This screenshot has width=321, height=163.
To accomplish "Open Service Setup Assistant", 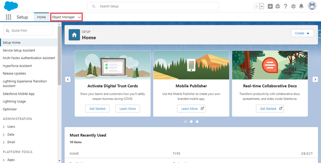I will (19, 50).
